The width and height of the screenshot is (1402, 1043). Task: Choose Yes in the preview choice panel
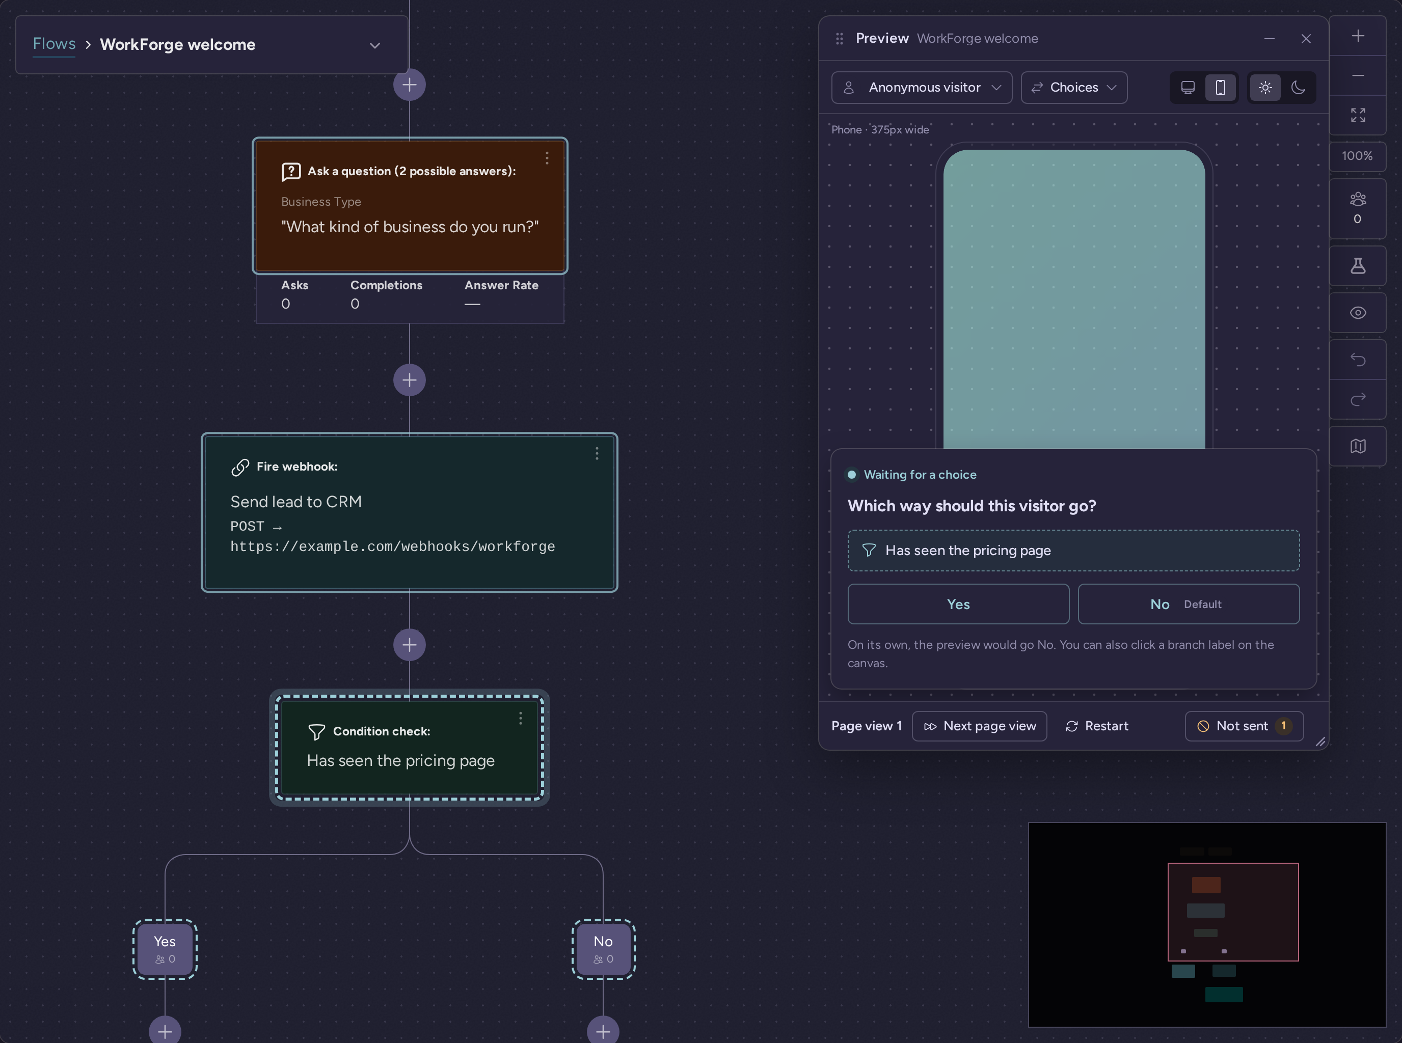tap(958, 604)
